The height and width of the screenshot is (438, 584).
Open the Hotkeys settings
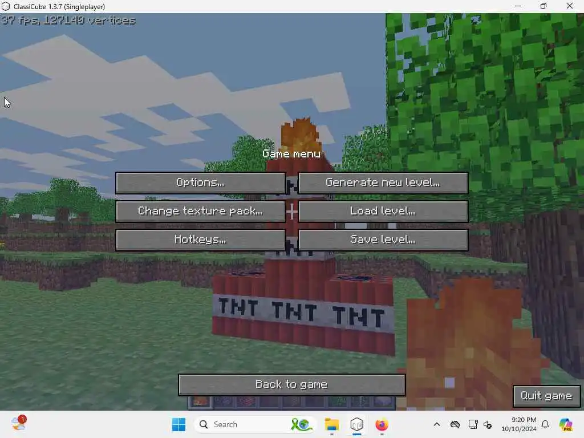[200, 240]
